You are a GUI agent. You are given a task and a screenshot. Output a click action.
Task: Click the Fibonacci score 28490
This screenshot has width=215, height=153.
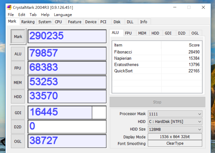[x=194, y=52]
